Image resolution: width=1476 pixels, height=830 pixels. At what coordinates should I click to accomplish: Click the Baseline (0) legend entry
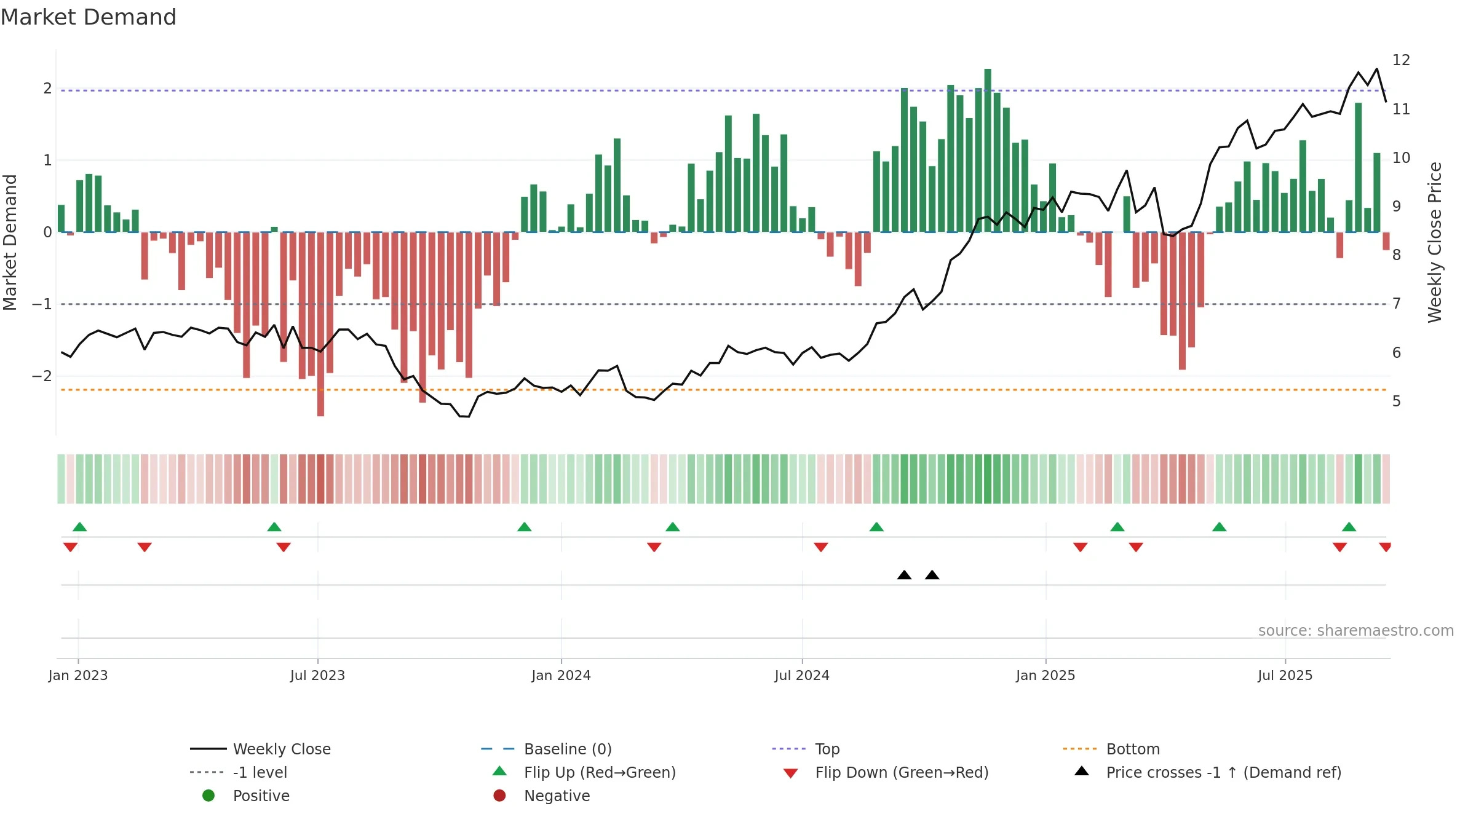click(546, 749)
